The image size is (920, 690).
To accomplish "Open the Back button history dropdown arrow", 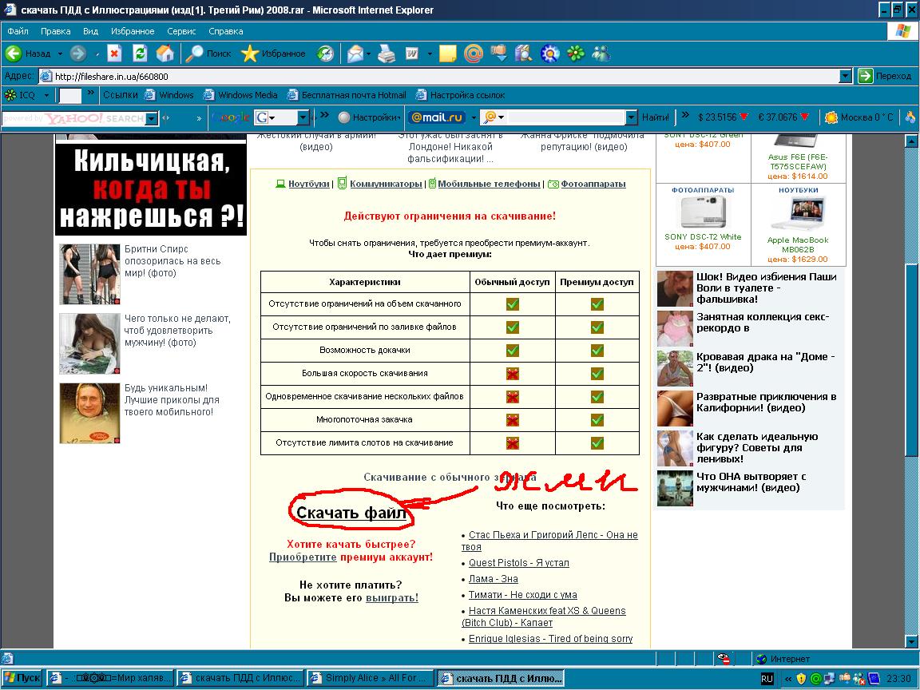I will pos(60,54).
